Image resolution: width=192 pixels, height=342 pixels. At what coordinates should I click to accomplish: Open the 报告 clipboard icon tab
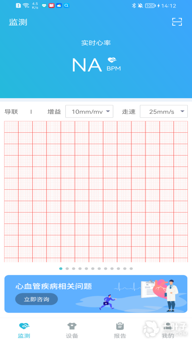[x=120, y=326]
